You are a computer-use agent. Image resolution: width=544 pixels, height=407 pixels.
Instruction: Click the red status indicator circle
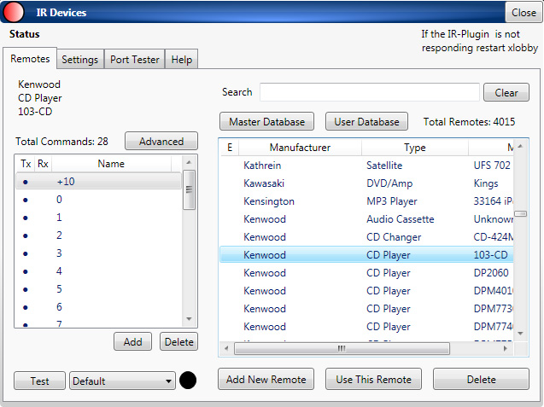(13, 12)
